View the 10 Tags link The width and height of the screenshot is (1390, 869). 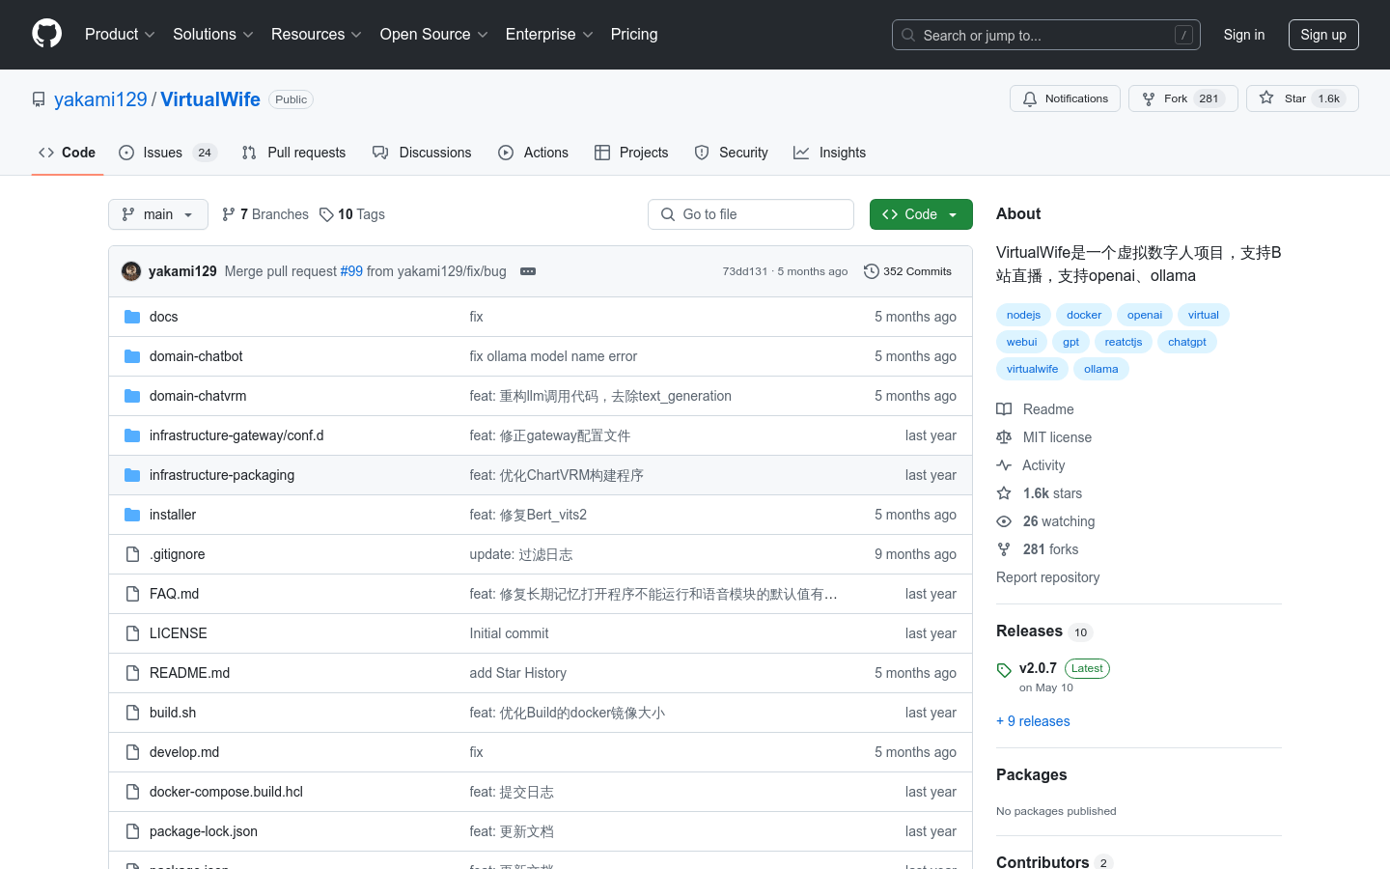[352, 214]
